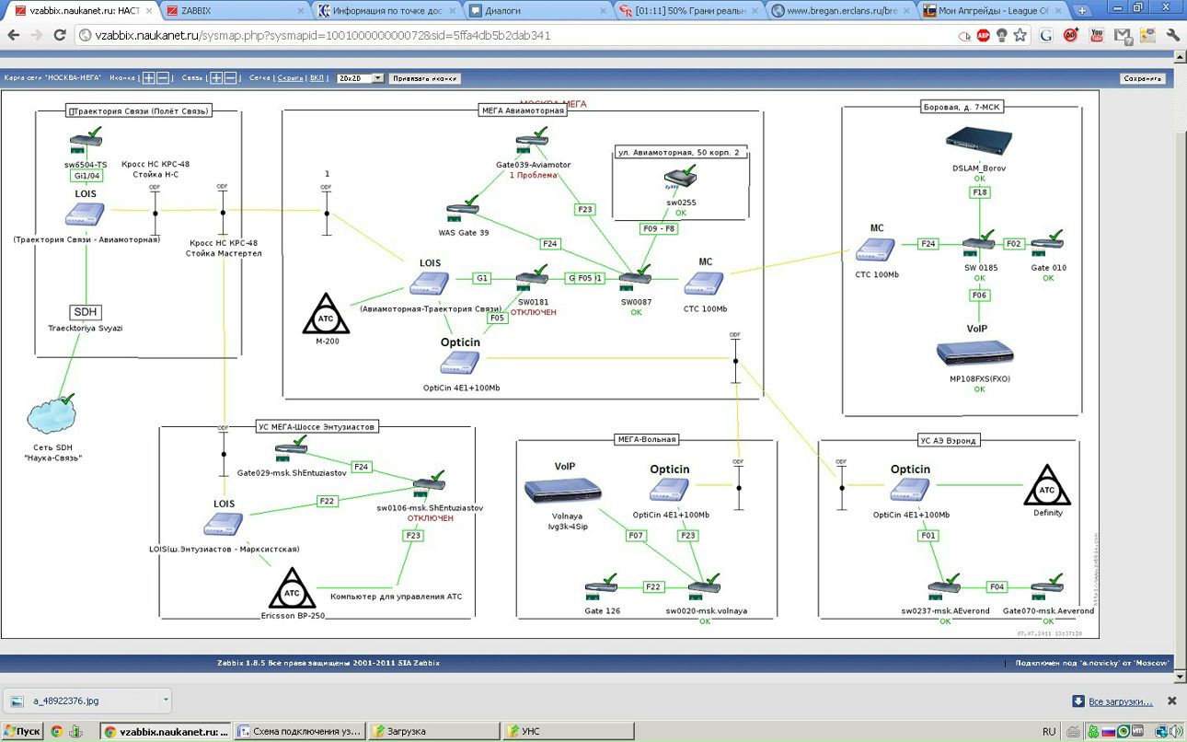
Task: Select the SW0087 switch node
Action: 635,275
